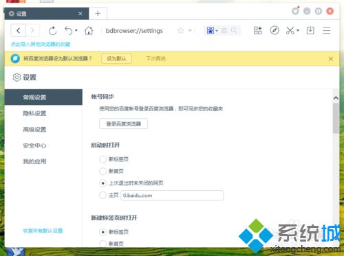The height and width of the screenshot is (256, 344).
Task: Open the search engine selector dropdown arrow
Action: [x=217, y=30]
